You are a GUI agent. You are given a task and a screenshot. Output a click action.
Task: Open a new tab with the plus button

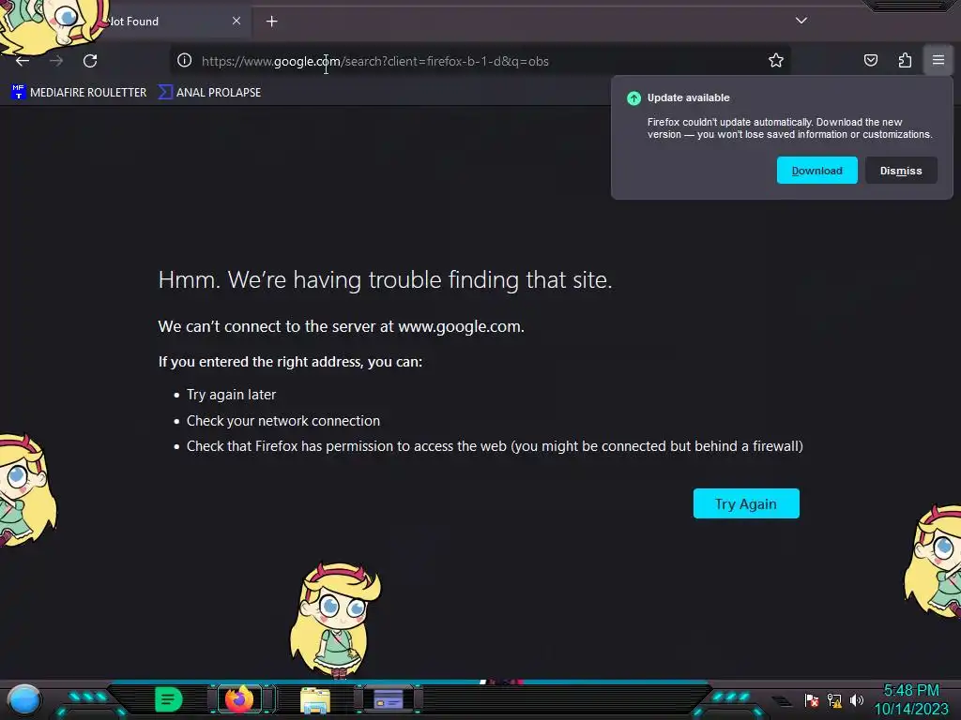271,22
